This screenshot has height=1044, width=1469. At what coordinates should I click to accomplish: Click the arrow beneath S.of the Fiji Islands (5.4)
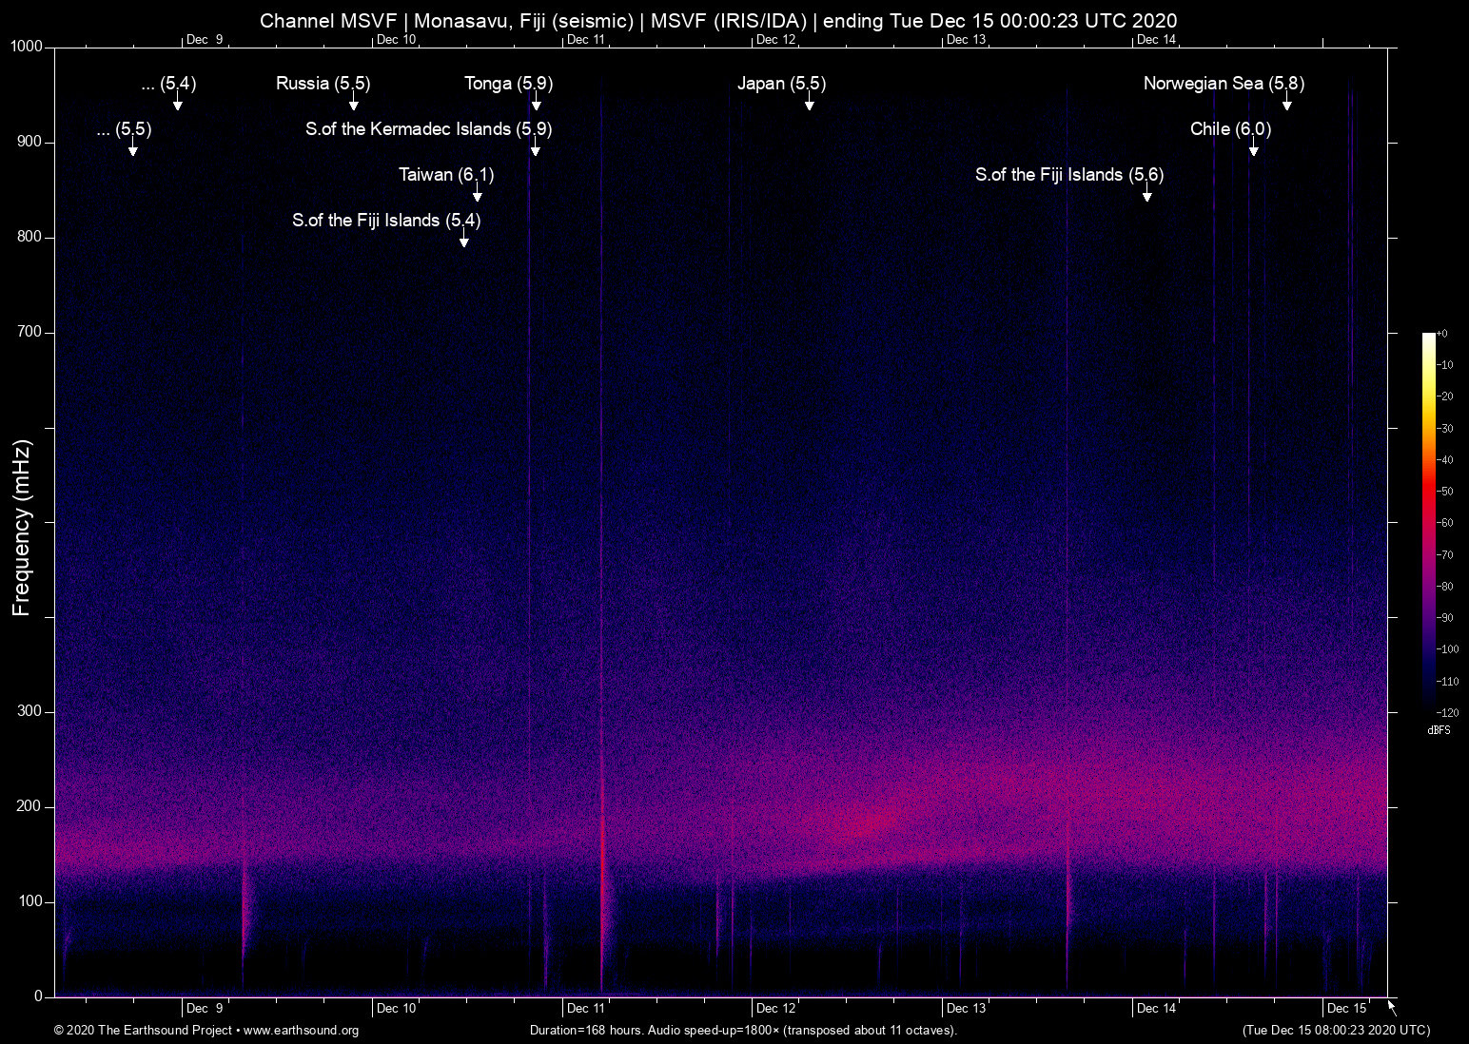(x=464, y=241)
